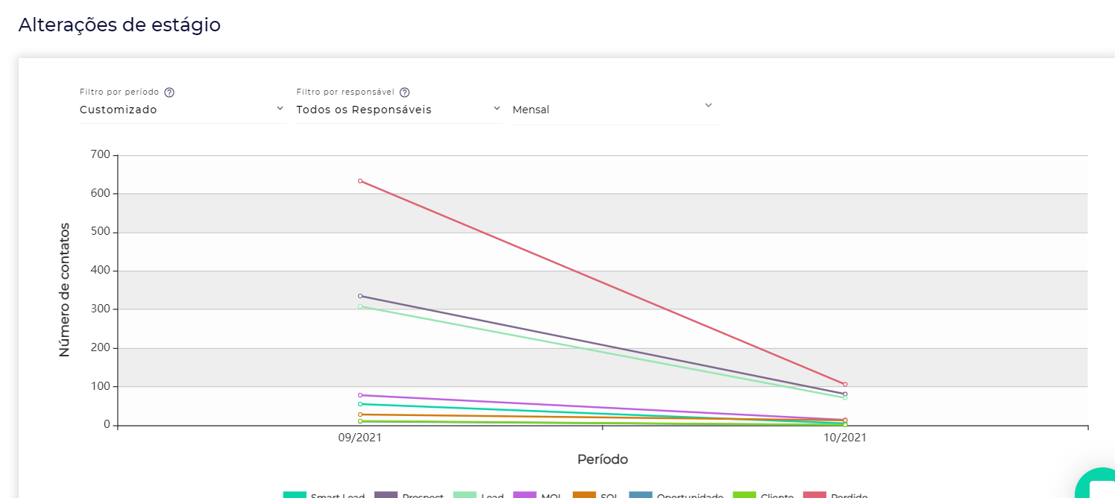Click Perdido data point at 10/2021
Viewport: 1115px width, 498px height.
845,385
